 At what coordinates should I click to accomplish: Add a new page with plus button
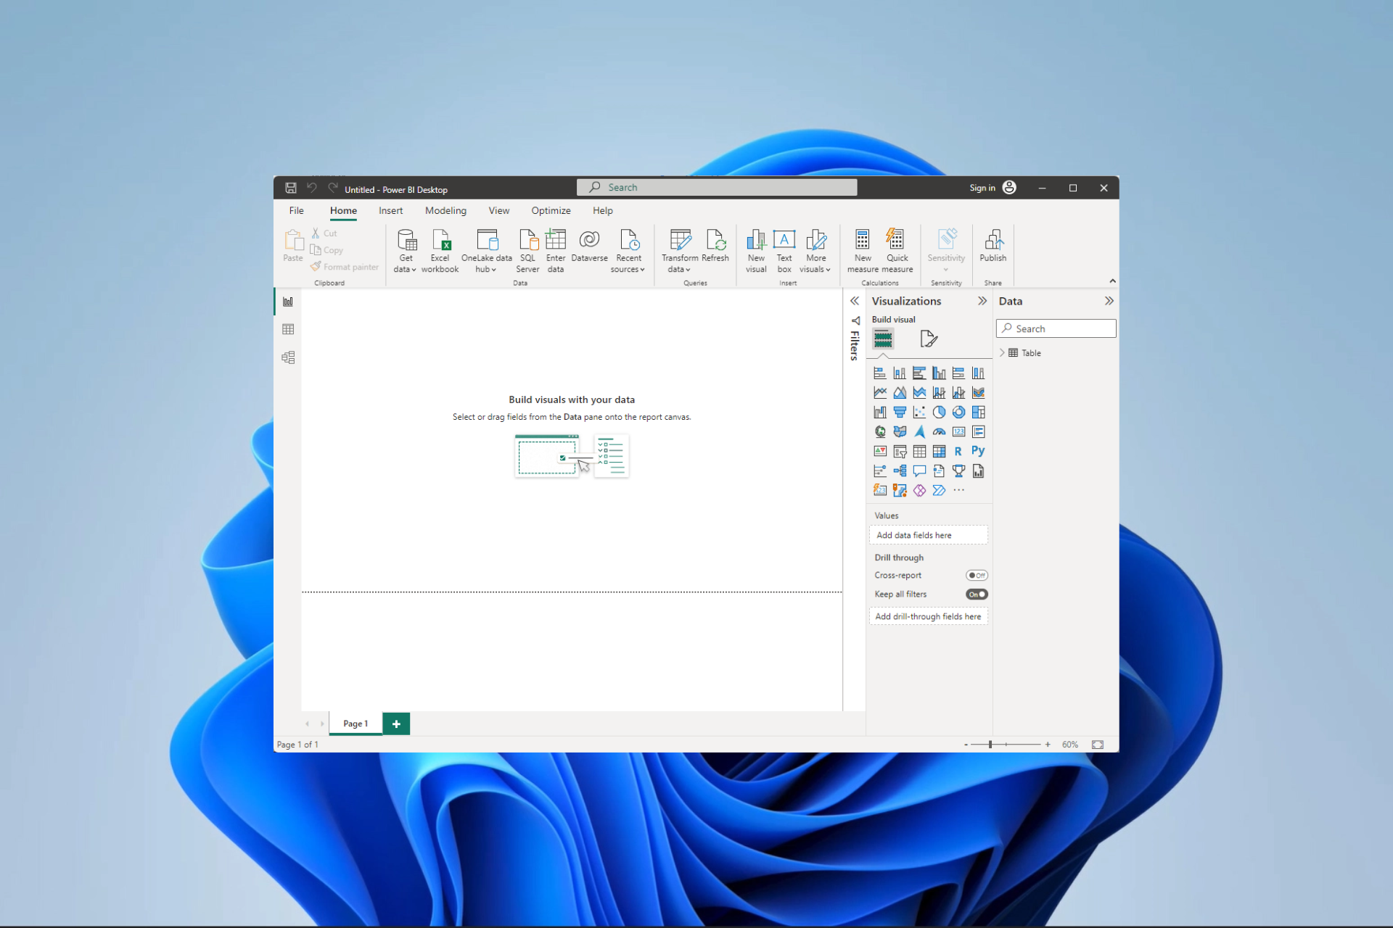(396, 724)
